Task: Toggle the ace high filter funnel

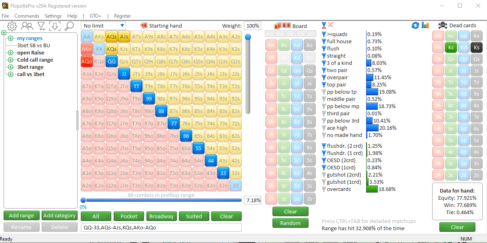Action: (x=324, y=128)
